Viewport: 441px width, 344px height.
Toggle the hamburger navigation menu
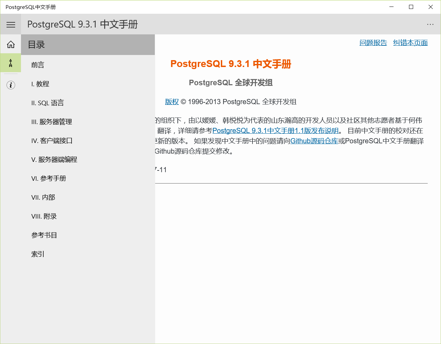pyautogui.click(x=11, y=24)
